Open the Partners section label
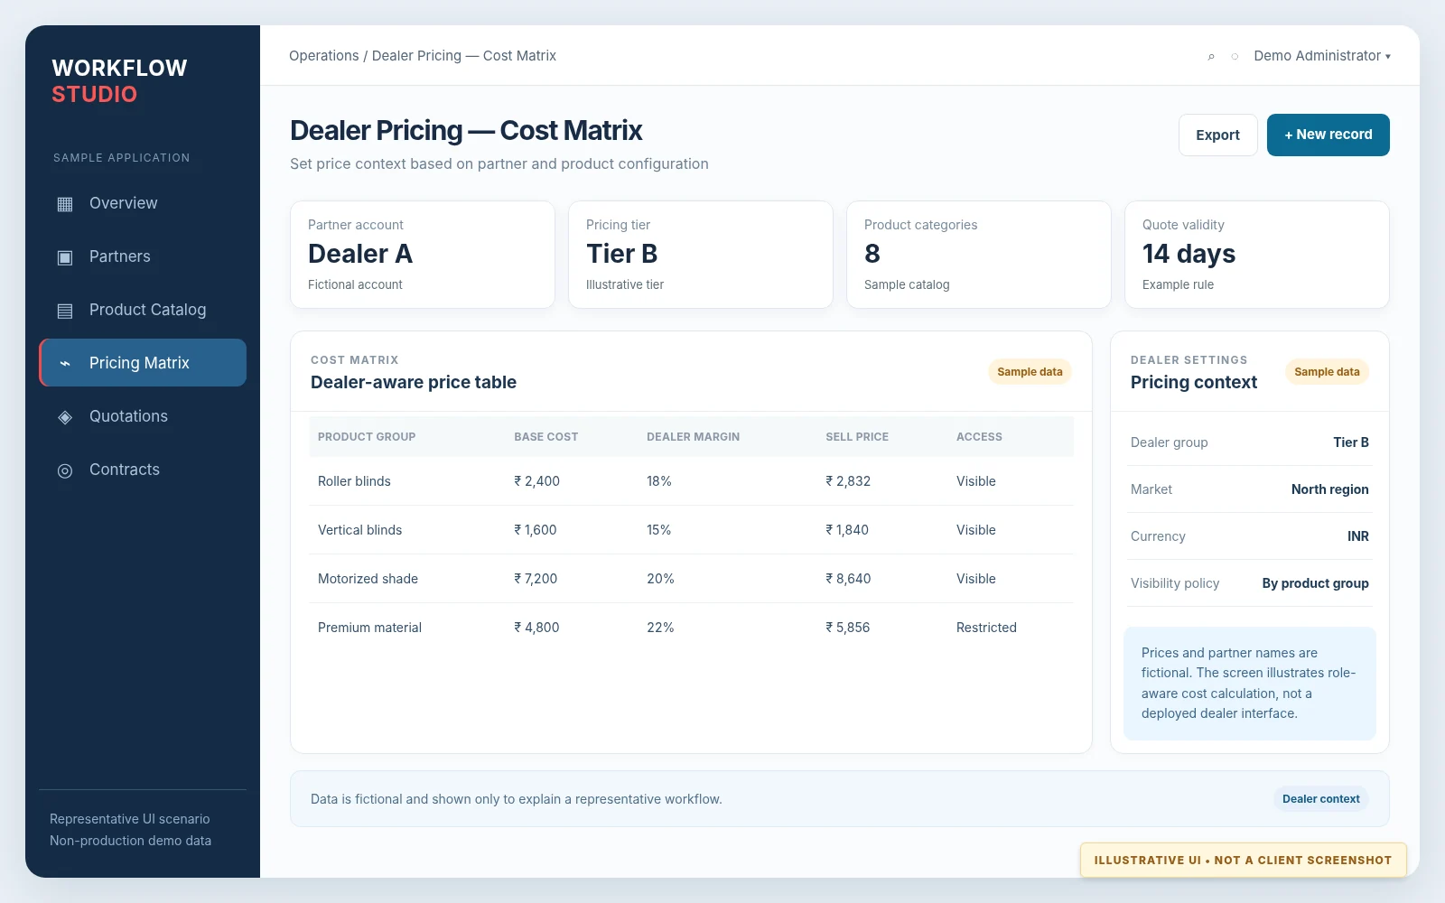This screenshot has width=1445, height=903. (120, 256)
